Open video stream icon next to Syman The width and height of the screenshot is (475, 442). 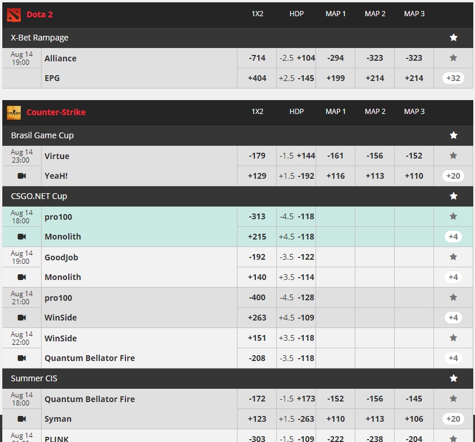22,419
